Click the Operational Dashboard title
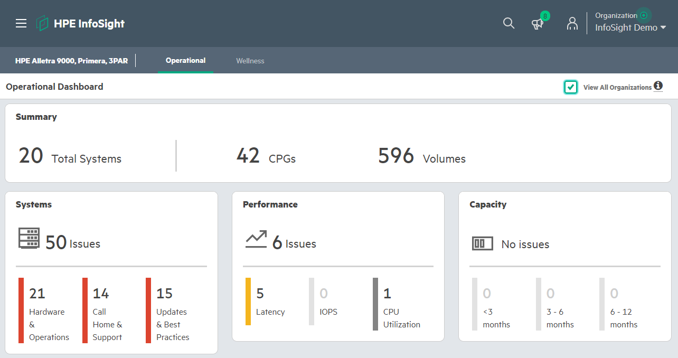This screenshot has height=358, width=678. pyautogui.click(x=54, y=87)
